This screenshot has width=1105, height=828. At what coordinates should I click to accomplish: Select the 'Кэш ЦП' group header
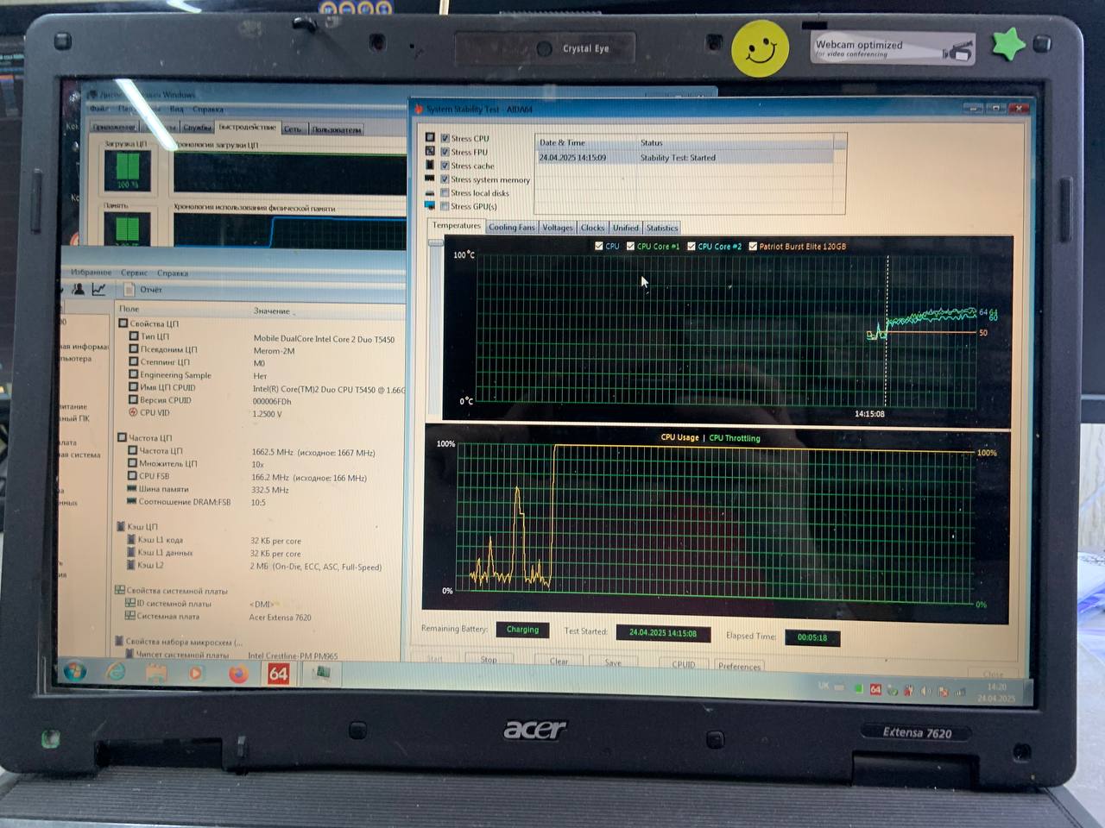click(x=142, y=526)
